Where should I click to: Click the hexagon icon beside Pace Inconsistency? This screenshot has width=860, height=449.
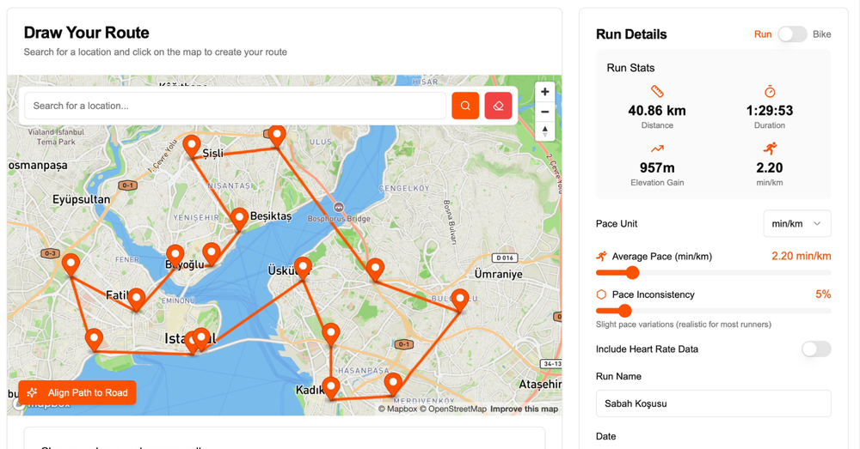601,294
